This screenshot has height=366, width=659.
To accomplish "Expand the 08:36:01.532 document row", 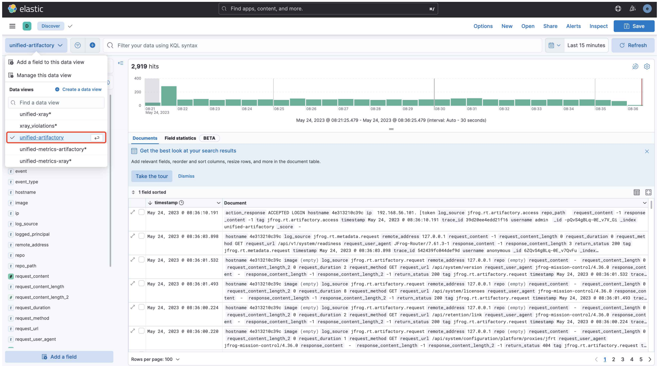I will coord(133,260).
